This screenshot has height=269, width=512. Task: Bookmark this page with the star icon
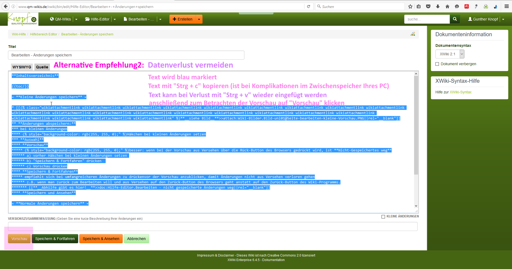410,6
